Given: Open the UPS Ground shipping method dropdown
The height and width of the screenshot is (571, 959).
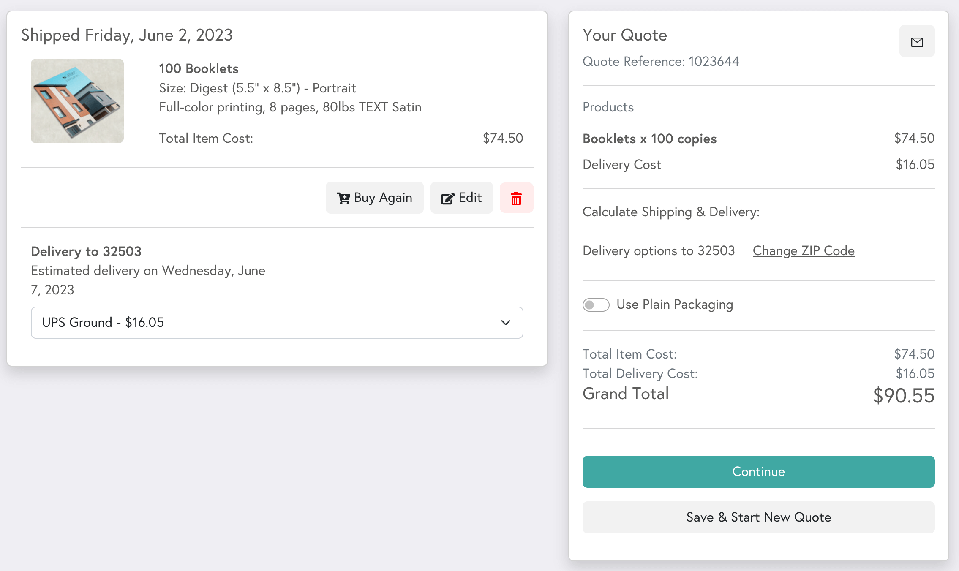Looking at the screenshot, I should point(277,323).
